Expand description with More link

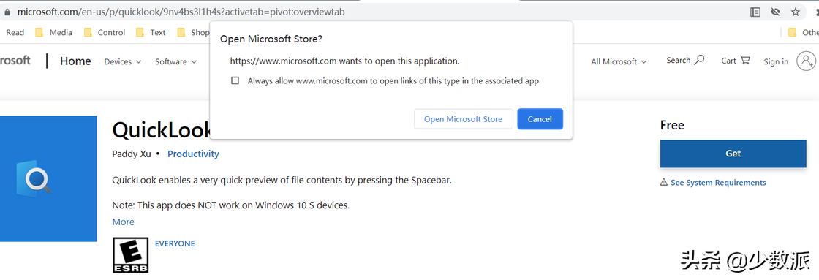click(x=124, y=222)
